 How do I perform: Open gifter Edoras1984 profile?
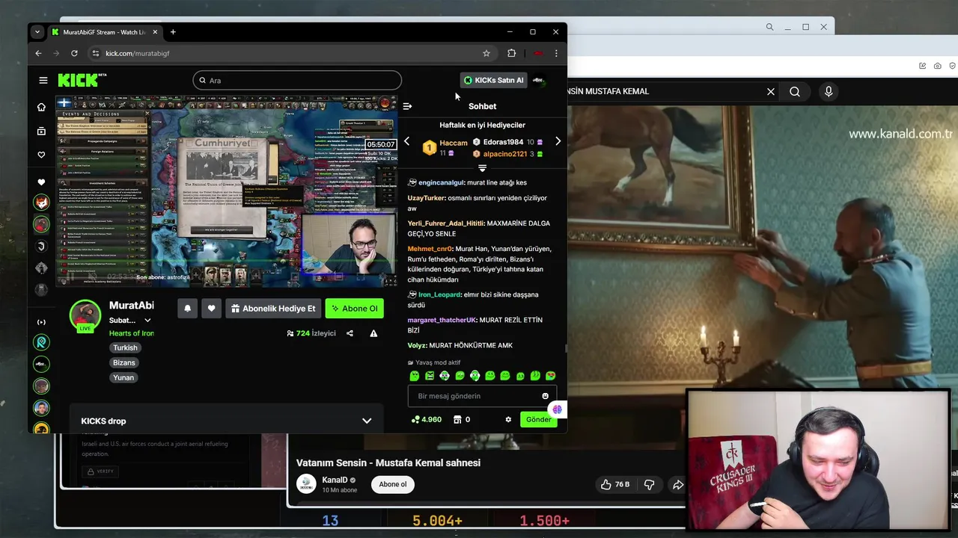pos(503,142)
